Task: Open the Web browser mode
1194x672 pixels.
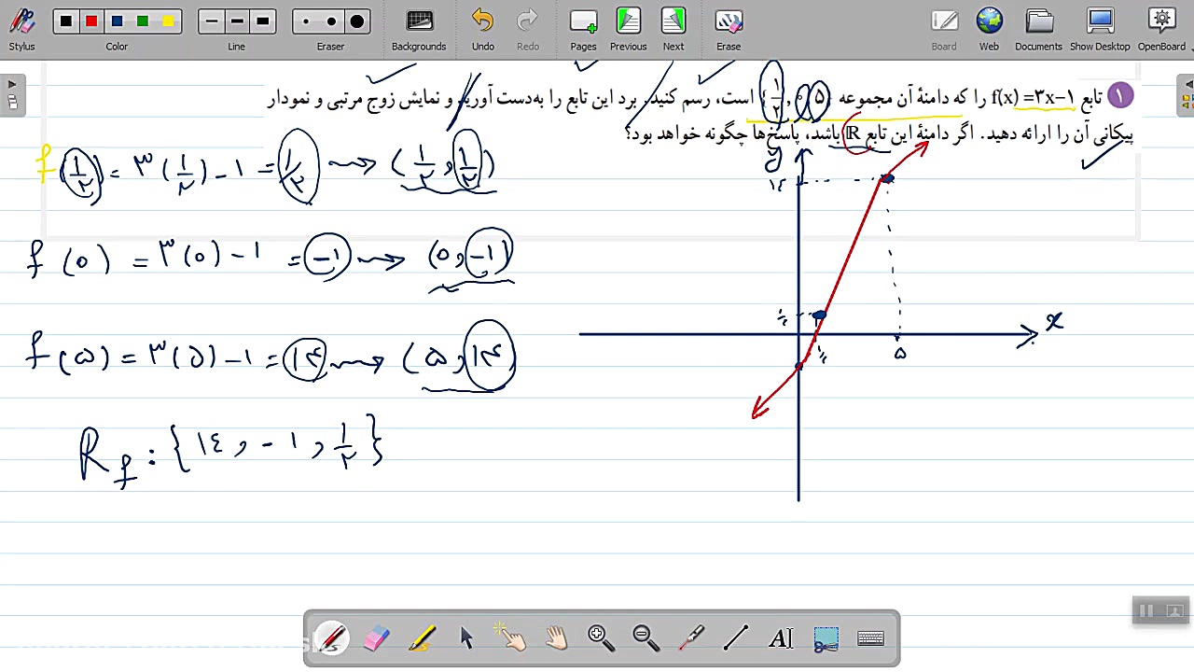Action: 989,29
